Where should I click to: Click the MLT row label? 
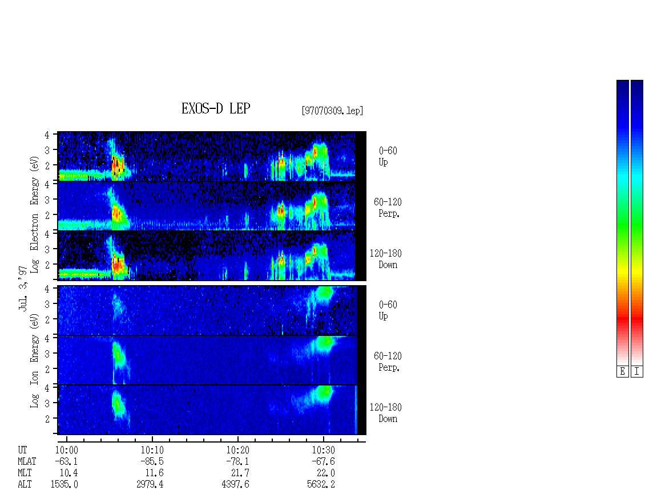[25, 473]
